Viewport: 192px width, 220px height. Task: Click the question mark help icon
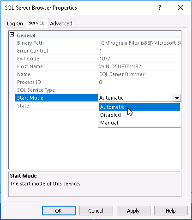coord(160,7)
